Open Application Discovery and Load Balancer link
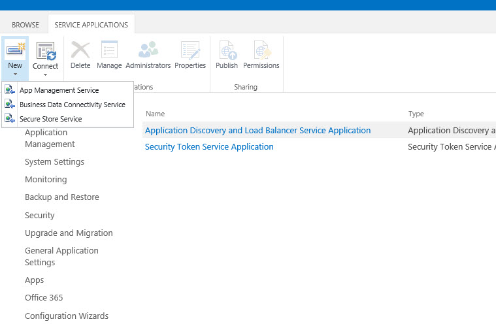 257,130
